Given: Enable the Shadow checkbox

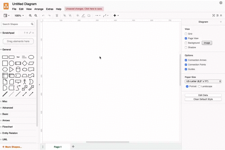Looking at the screenshot, I should (x=186, y=47).
